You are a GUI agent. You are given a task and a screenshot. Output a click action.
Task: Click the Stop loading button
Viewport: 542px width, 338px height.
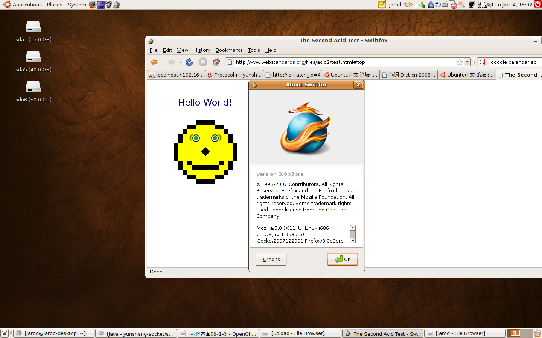point(203,62)
